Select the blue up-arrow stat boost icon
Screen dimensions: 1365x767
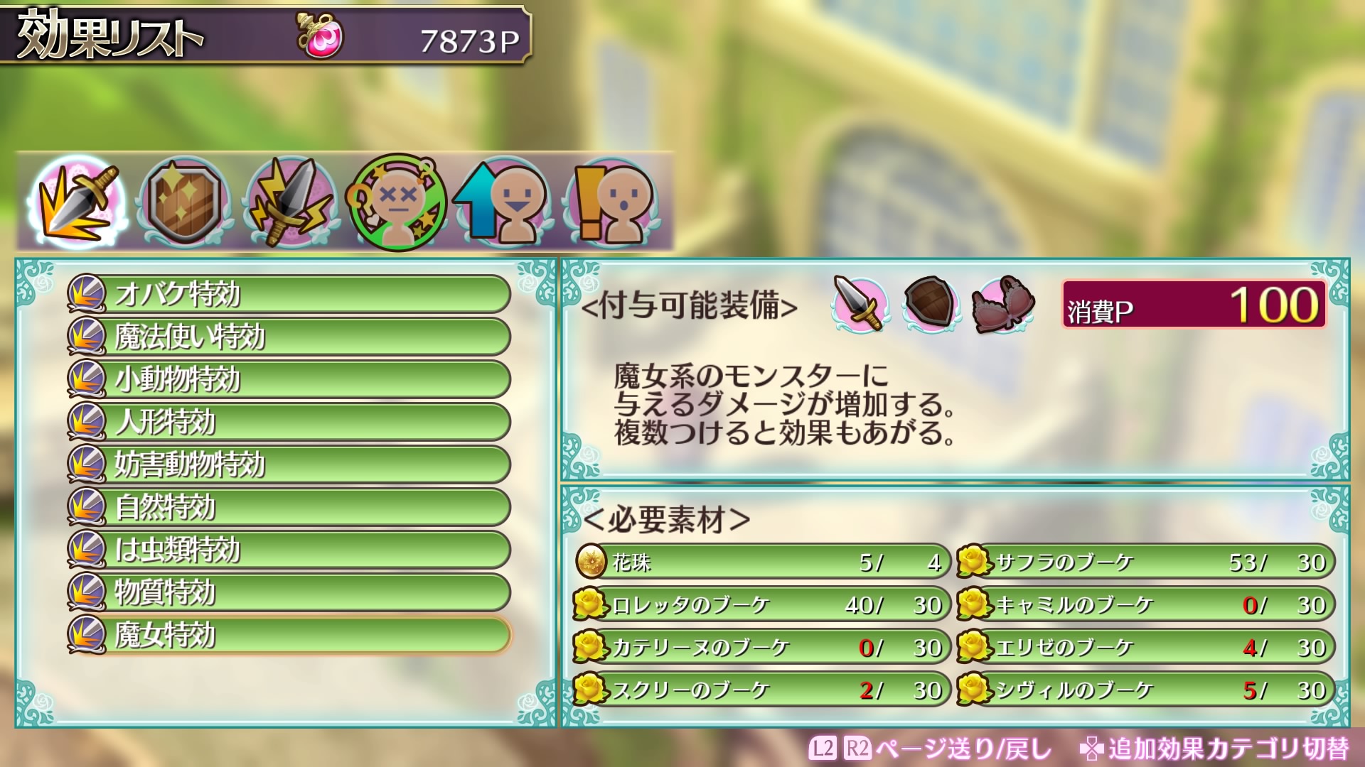point(503,202)
